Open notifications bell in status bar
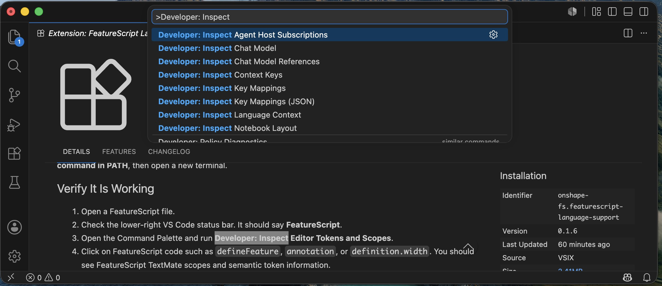662x286 pixels. pos(647,277)
